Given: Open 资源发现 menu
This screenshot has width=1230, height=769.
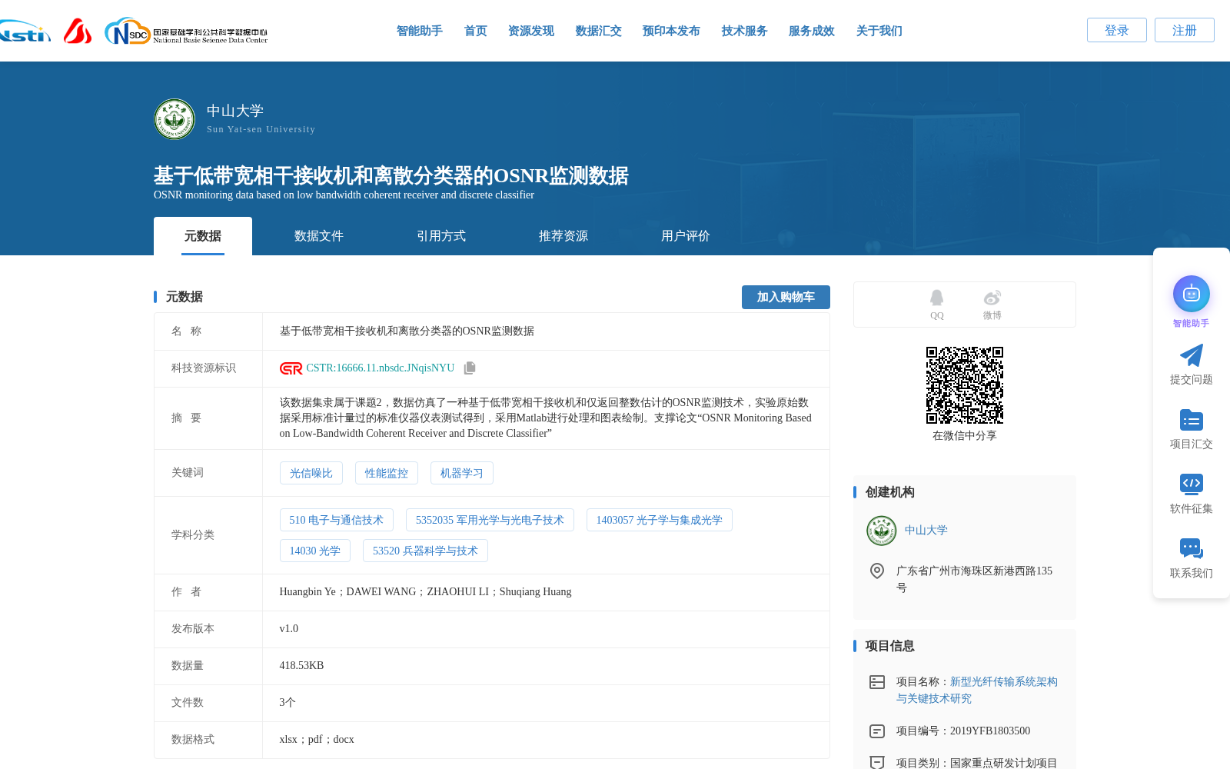Looking at the screenshot, I should coord(530,31).
